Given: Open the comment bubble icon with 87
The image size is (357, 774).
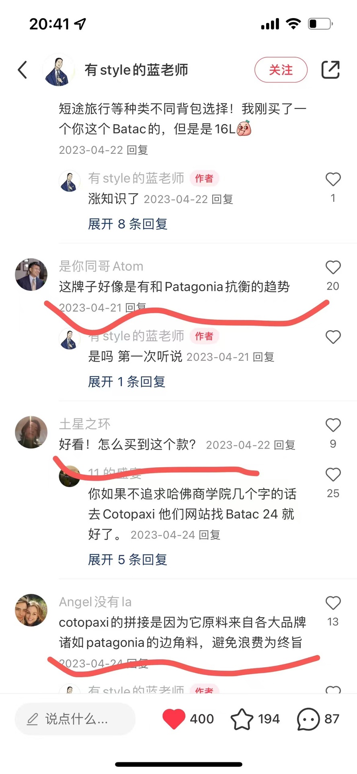Looking at the screenshot, I should pyautogui.click(x=308, y=719).
